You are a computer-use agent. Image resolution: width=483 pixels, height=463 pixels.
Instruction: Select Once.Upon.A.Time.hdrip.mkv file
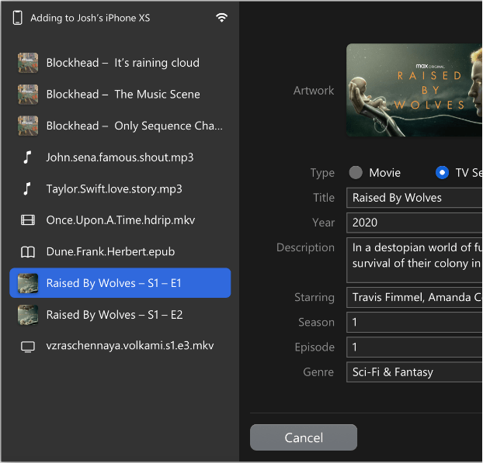pyautogui.click(x=120, y=220)
